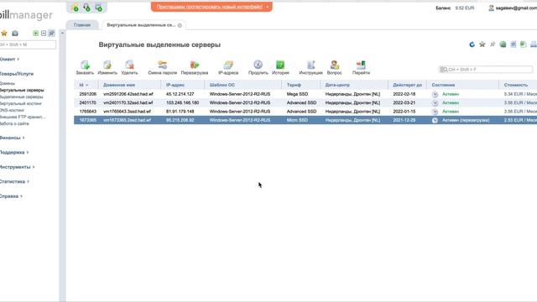Click the star favorites icon near refresh
537x302 pixels.
(x=482, y=44)
